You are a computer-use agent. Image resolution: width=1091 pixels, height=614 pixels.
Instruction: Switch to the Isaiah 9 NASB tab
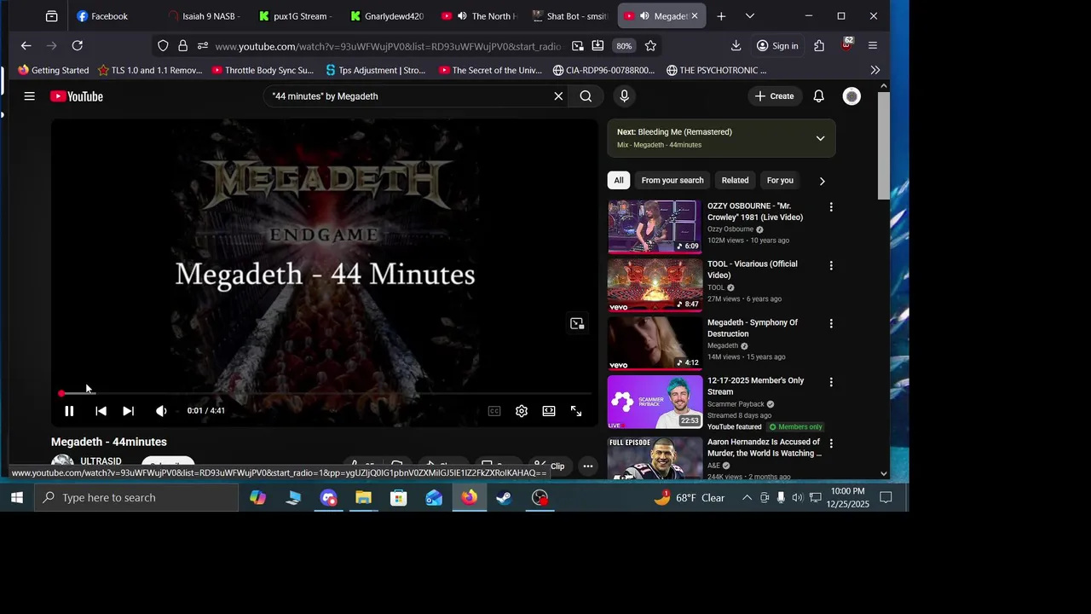click(204, 16)
